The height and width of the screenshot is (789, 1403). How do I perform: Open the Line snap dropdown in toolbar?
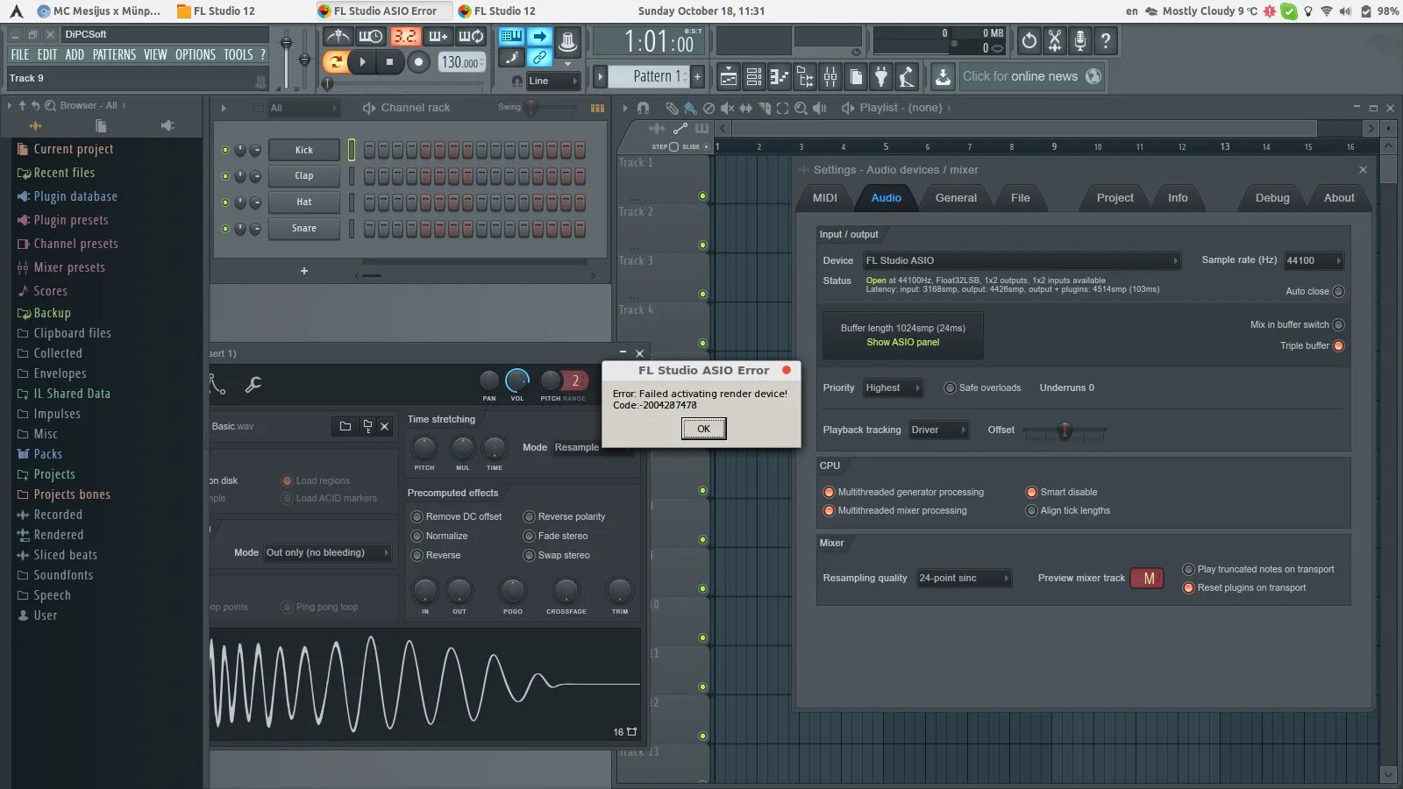[553, 81]
